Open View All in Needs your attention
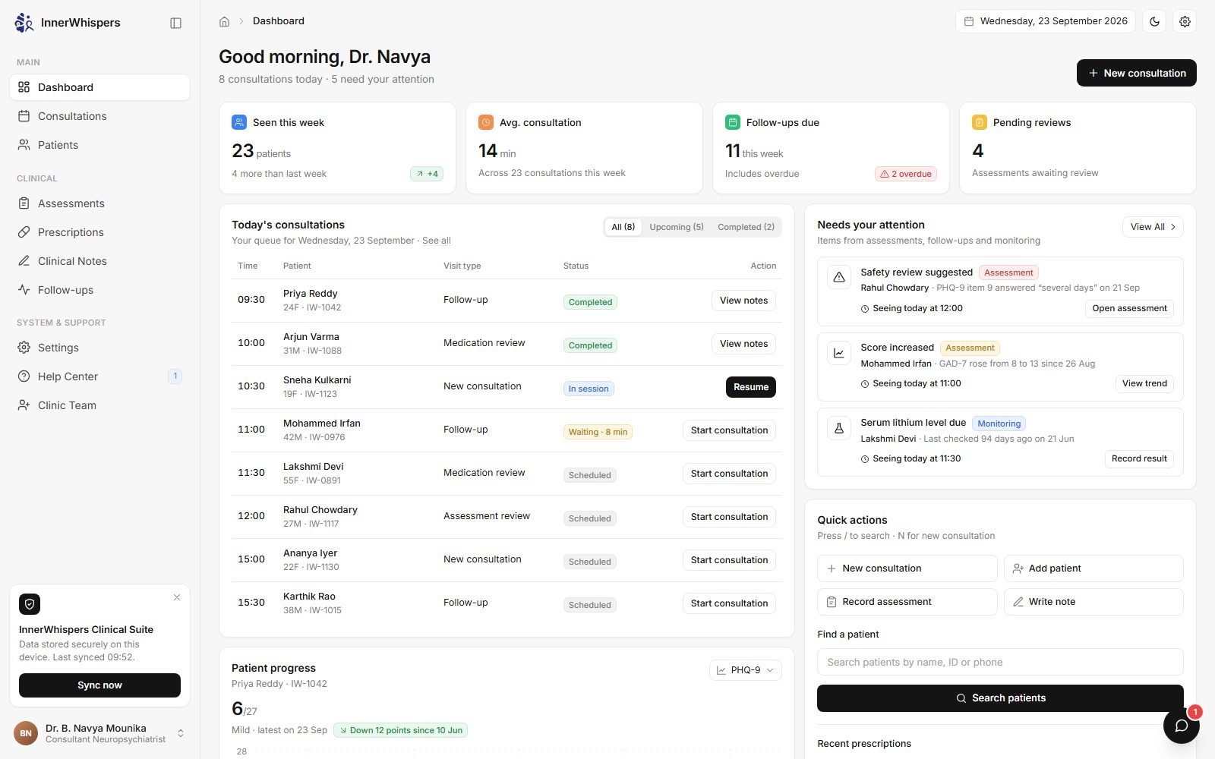Image resolution: width=1215 pixels, height=759 pixels. pos(1153,227)
